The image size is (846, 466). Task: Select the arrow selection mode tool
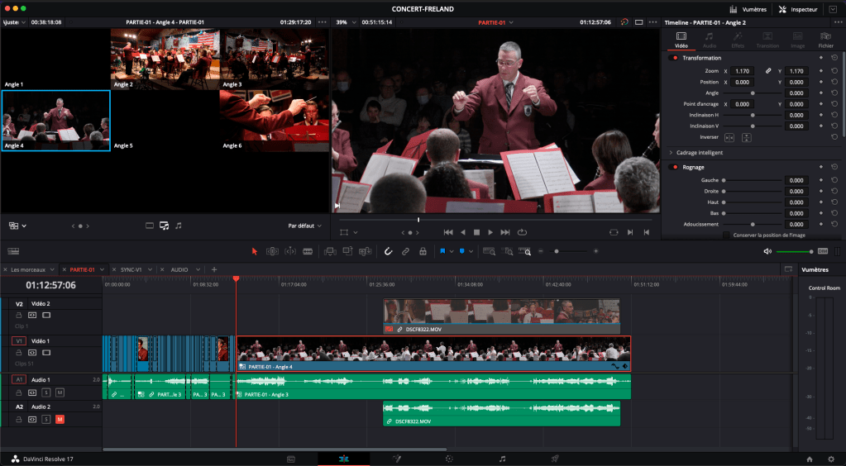(x=255, y=251)
